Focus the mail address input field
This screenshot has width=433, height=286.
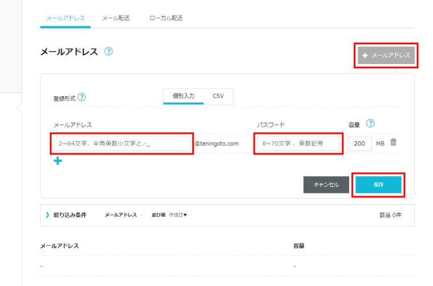(x=122, y=144)
